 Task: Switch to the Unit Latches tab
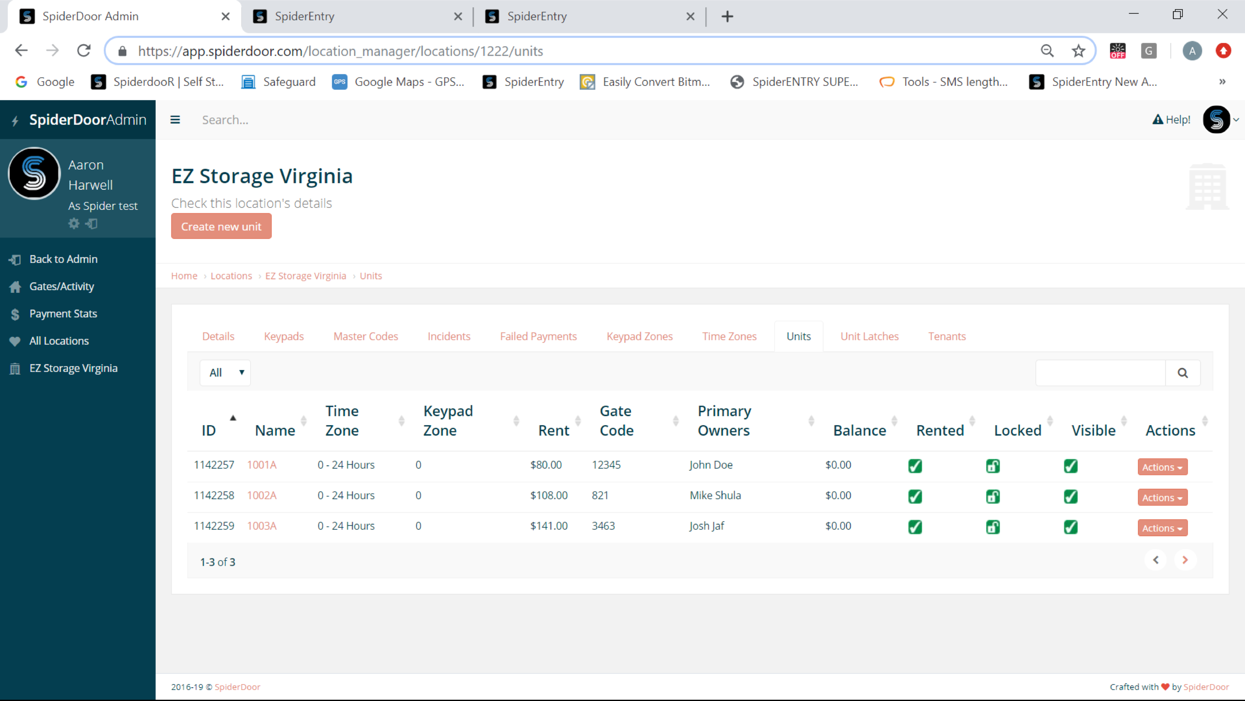click(x=869, y=336)
